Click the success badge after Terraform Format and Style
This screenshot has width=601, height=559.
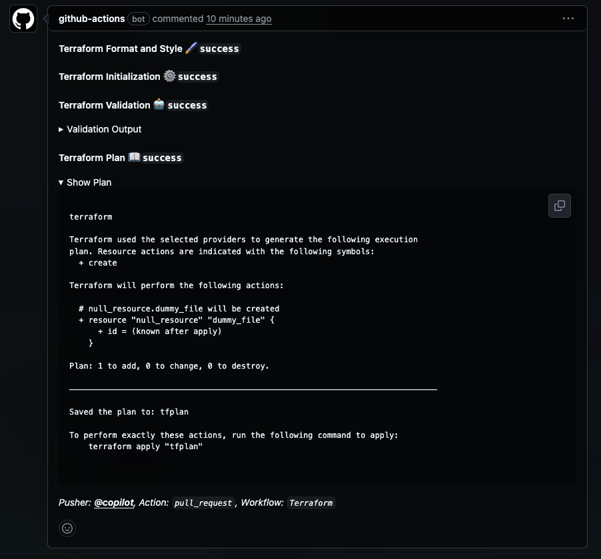point(220,48)
